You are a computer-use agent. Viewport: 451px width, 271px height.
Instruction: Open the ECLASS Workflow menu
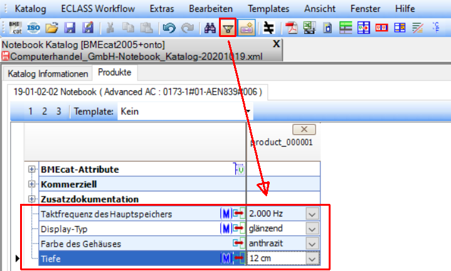click(98, 9)
